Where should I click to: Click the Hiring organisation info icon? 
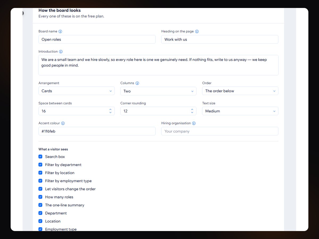coord(194,123)
